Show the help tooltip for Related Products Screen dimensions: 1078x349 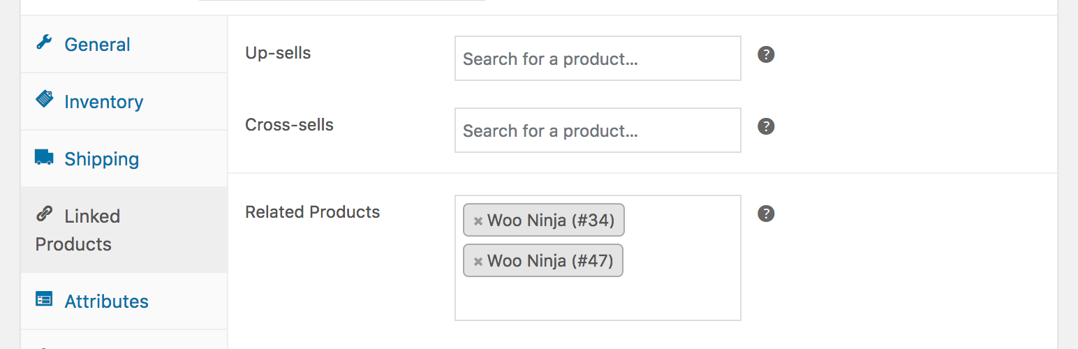[x=766, y=214]
